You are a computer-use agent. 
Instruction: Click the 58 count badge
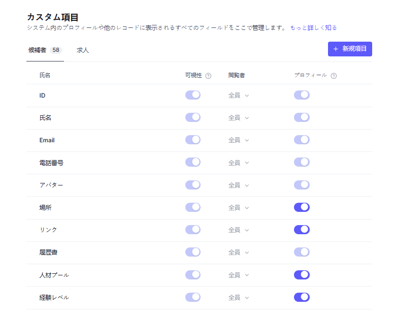pyautogui.click(x=56, y=50)
